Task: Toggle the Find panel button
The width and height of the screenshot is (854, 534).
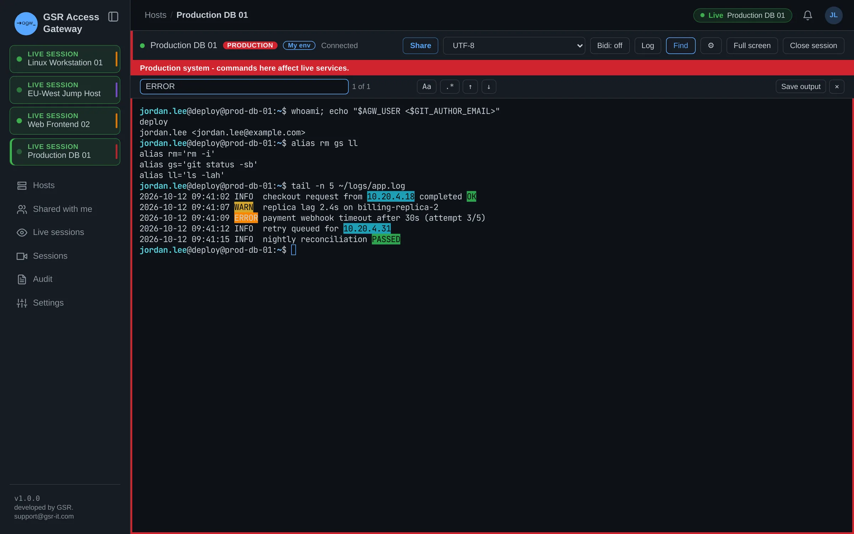Action: [x=680, y=46]
